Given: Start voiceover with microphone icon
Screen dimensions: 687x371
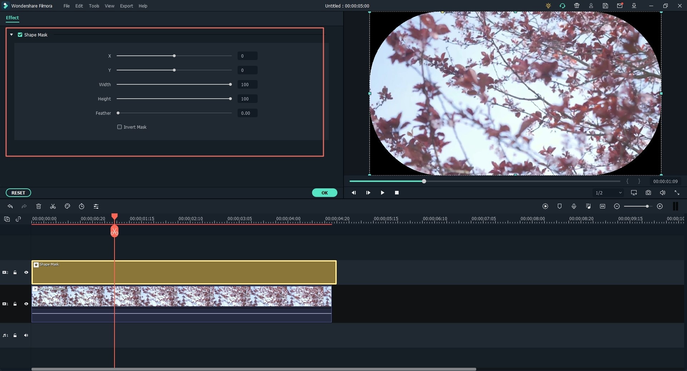Looking at the screenshot, I should [x=574, y=206].
